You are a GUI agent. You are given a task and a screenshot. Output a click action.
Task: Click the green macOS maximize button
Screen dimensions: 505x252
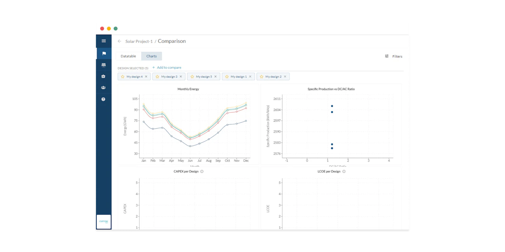pyautogui.click(x=116, y=28)
